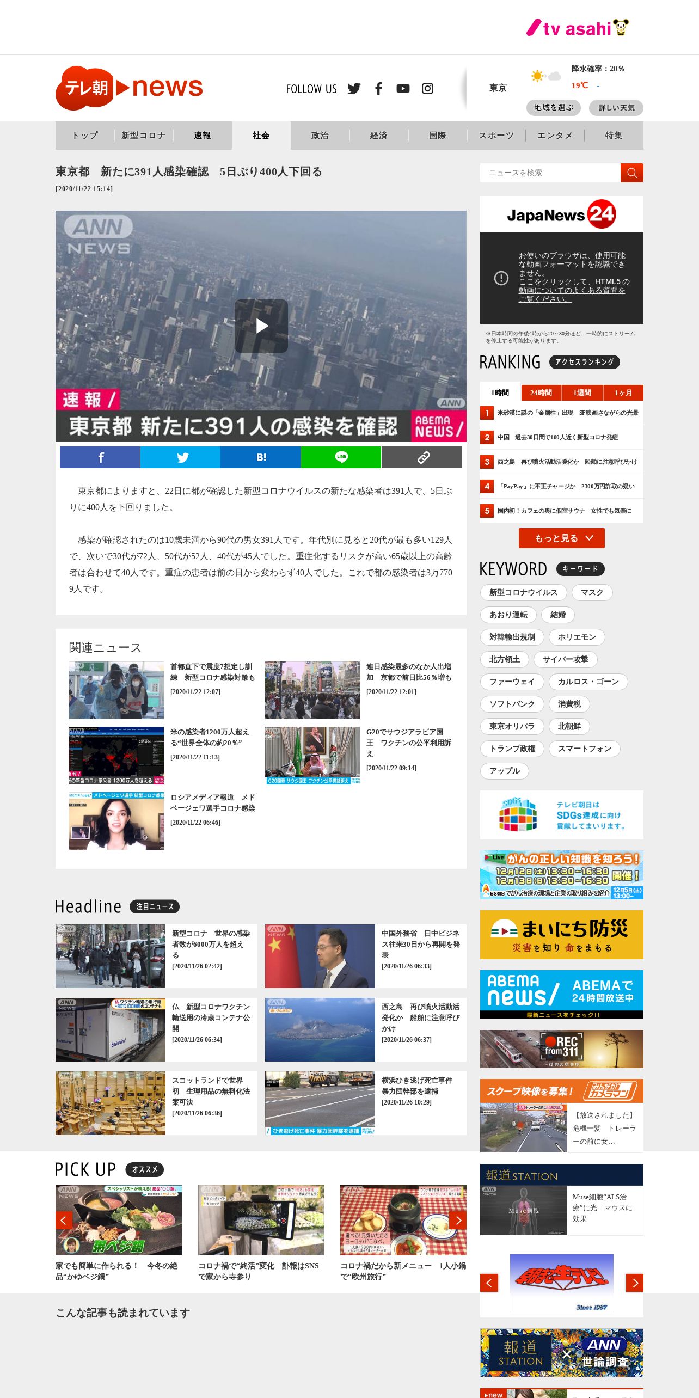Select the サイバー攻撃 keyword tag
This screenshot has height=1398, width=699.
coord(566,659)
